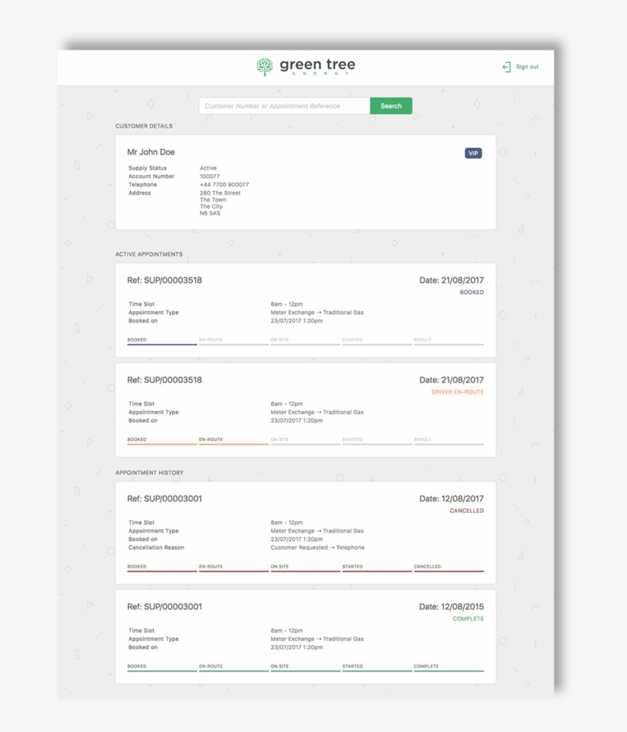Collapse the APPOINTMENT HISTORY section
The image size is (627, 732).
(x=148, y=473)
